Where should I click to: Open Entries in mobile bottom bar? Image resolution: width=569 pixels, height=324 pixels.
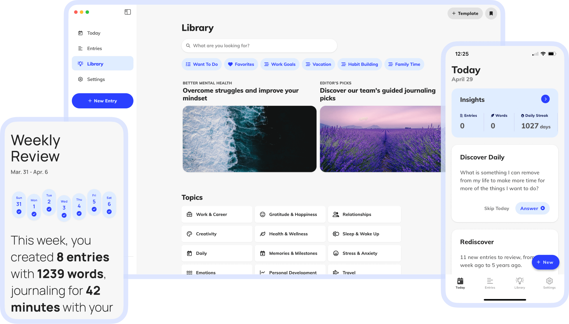[490, 283]
